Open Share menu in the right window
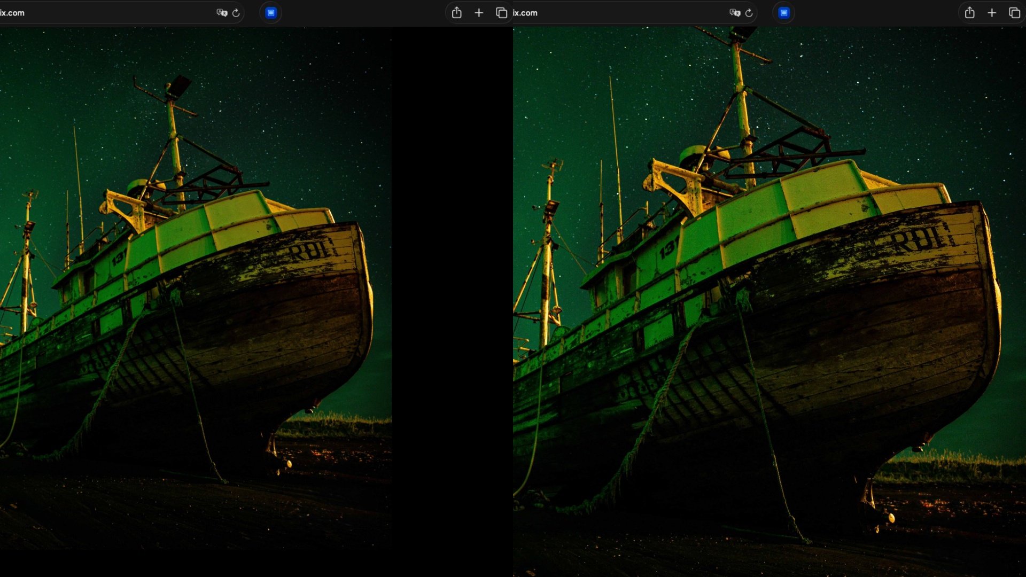This screenshot has width=1026, height=577. point(969,13)
